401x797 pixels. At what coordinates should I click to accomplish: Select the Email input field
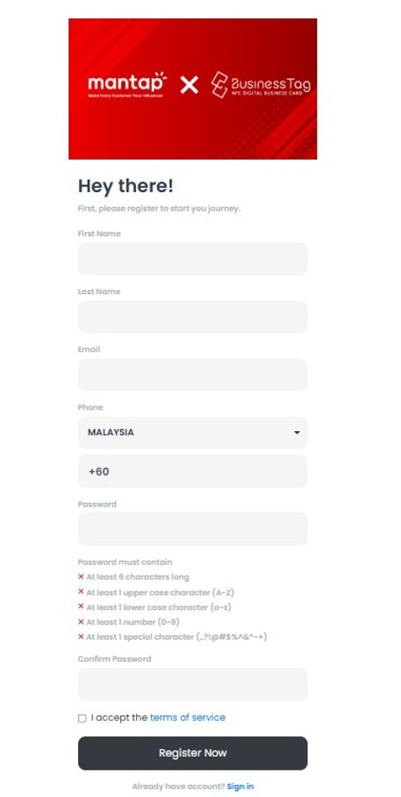[193, 375]
